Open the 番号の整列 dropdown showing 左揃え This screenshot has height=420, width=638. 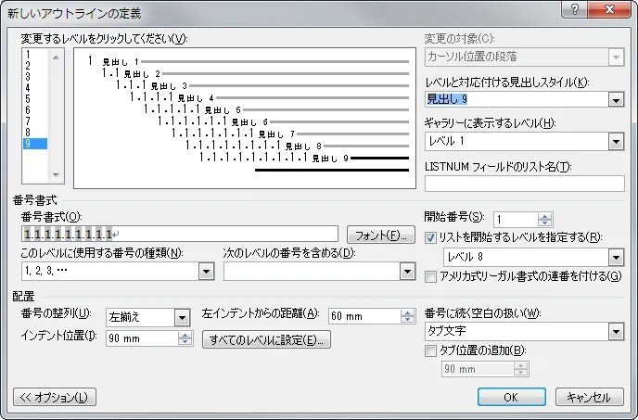tap(183, 317)
